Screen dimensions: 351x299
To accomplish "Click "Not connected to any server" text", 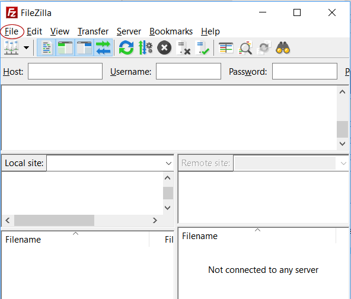I will [x=263, y=270].
